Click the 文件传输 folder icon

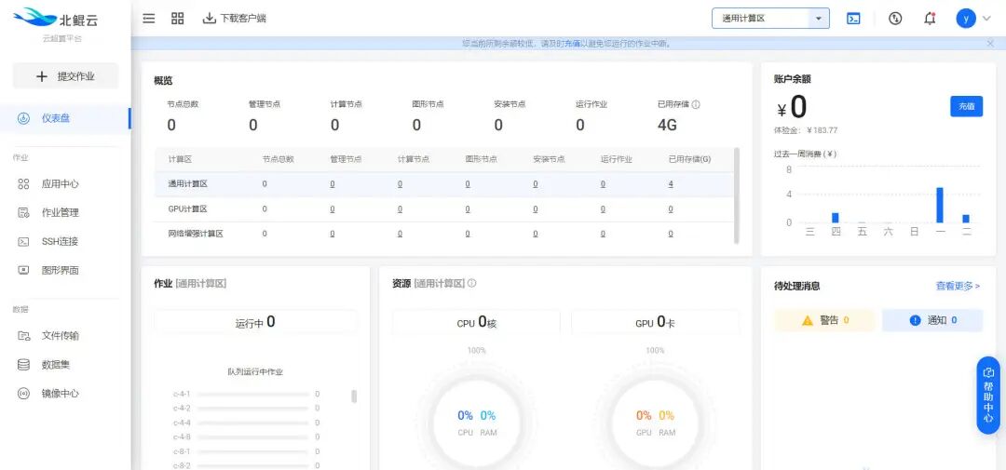click(x=23, y=335)
